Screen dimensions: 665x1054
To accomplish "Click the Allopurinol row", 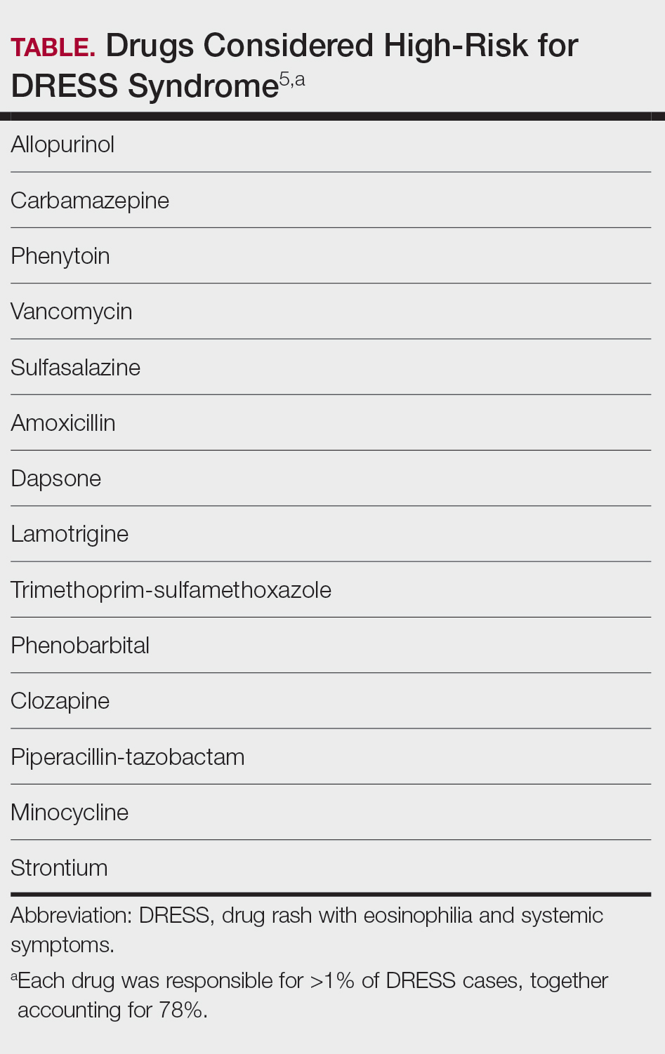I will pos(62,145).
